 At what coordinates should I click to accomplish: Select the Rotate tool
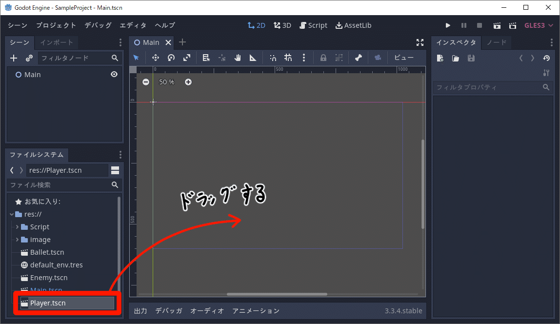[171, 58]
